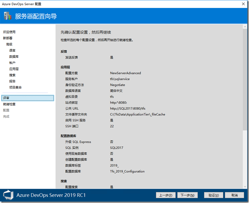249x203 pixels.
Task: Continue with 下一步(N) button
Action: tap(188, 195)
